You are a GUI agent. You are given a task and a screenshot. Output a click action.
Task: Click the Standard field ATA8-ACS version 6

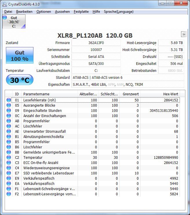[128, 78]
